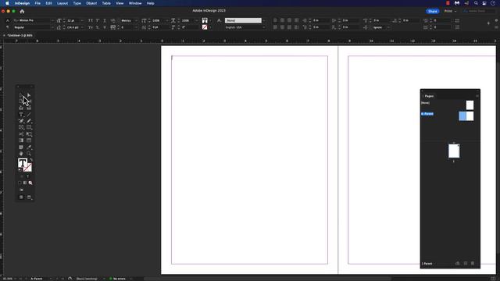Apply None color in toolbox
Screen dimensions: 500x281
30,183
